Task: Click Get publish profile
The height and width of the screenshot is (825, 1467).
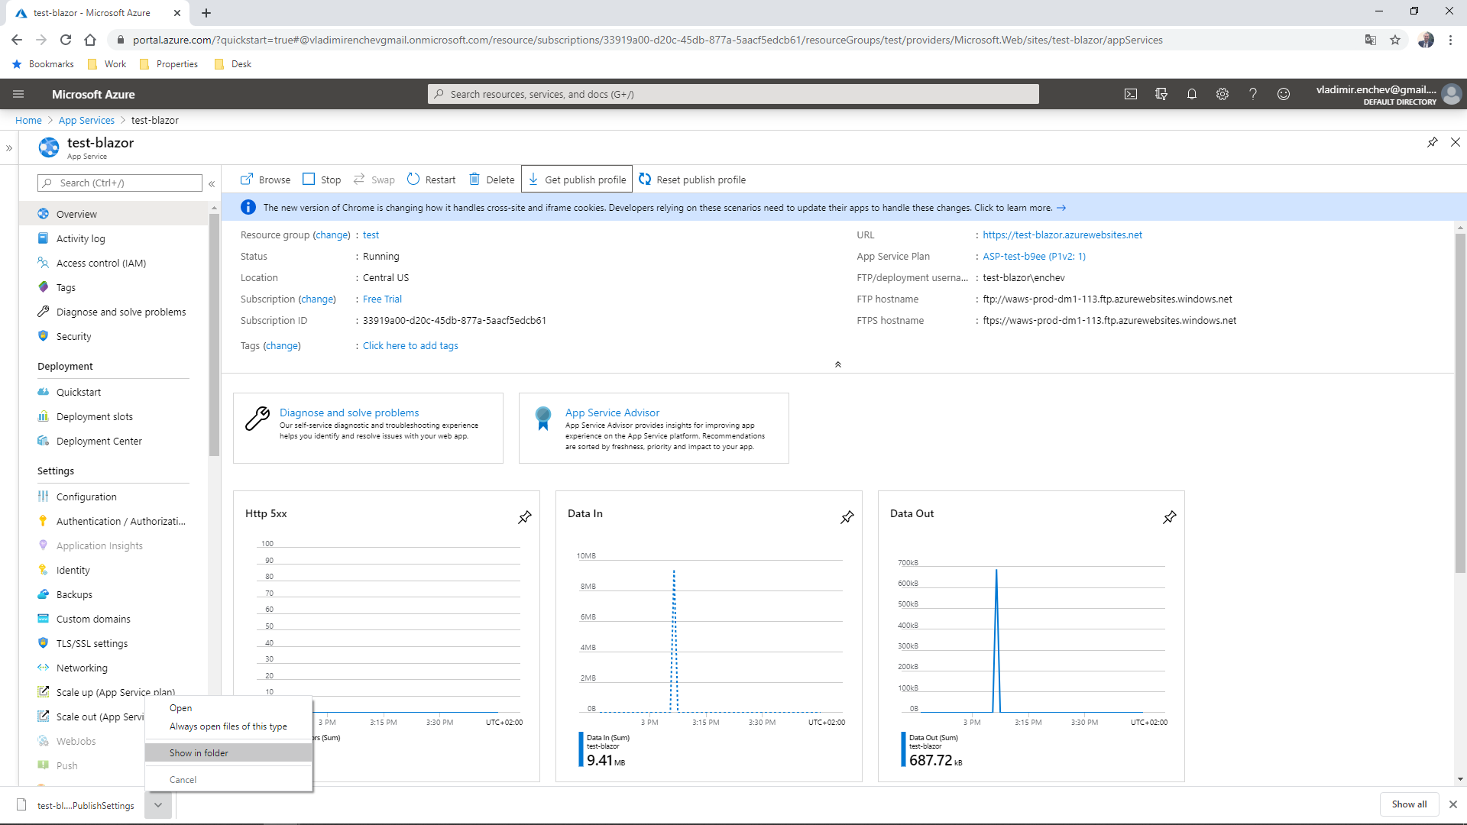Action: (x=577, y=180)
